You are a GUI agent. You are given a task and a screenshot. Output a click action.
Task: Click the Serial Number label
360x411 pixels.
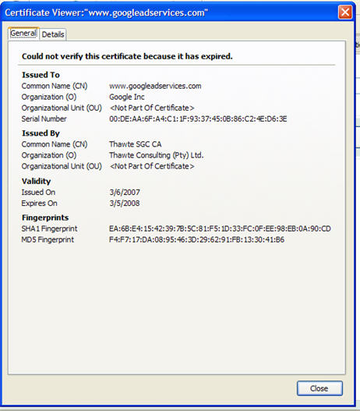[44, 119]
